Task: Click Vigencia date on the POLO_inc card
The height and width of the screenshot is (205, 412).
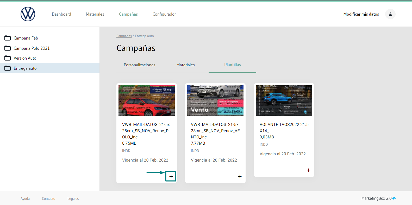Action: (145, 160)
